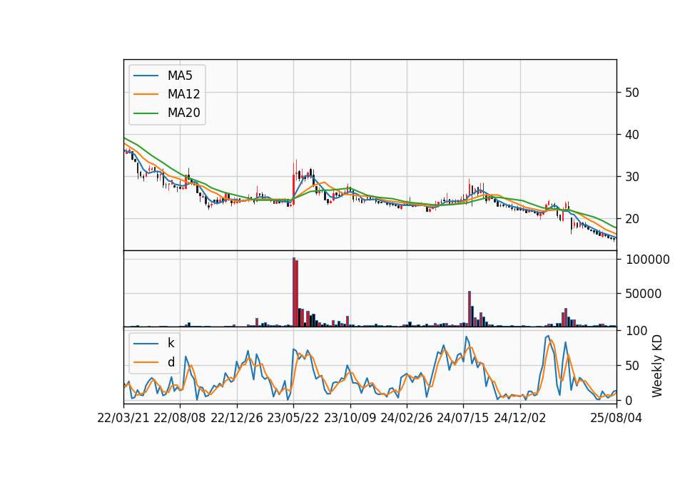
Task: Click the 24/12/02 date axis label
Action: (520, 418)
